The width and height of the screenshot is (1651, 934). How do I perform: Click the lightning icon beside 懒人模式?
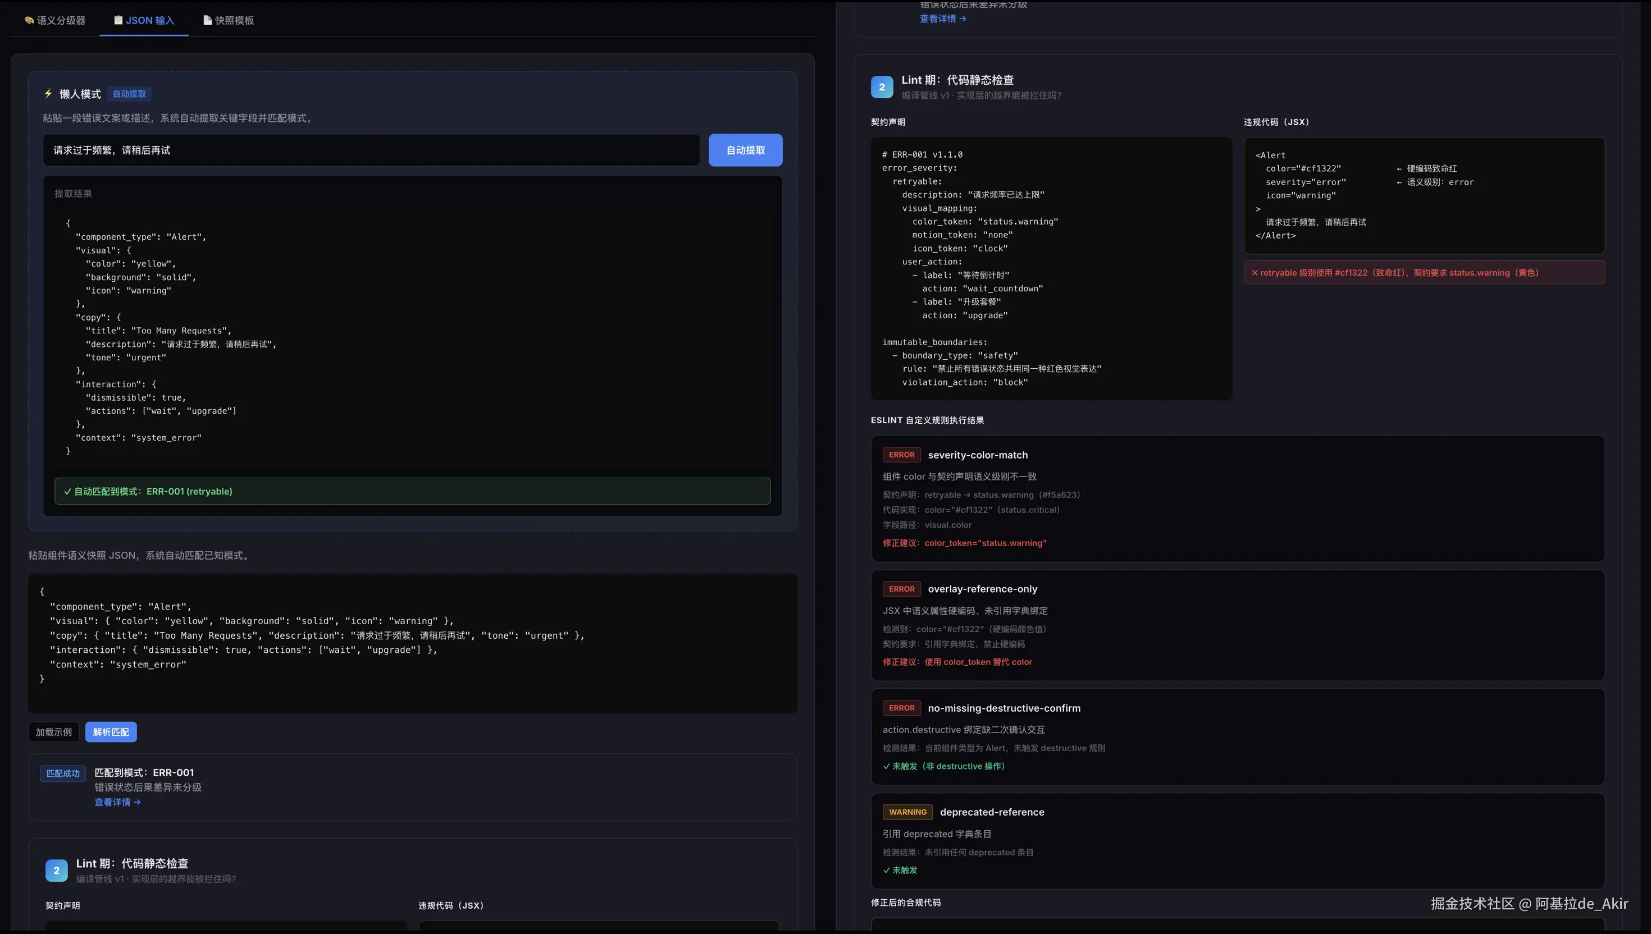(48, 94)
